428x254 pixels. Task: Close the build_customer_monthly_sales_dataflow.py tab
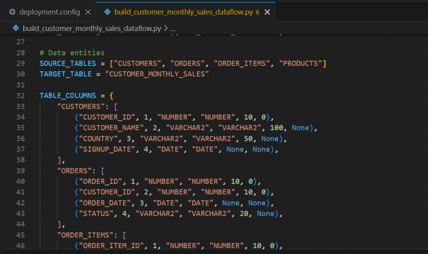[267, 12]
